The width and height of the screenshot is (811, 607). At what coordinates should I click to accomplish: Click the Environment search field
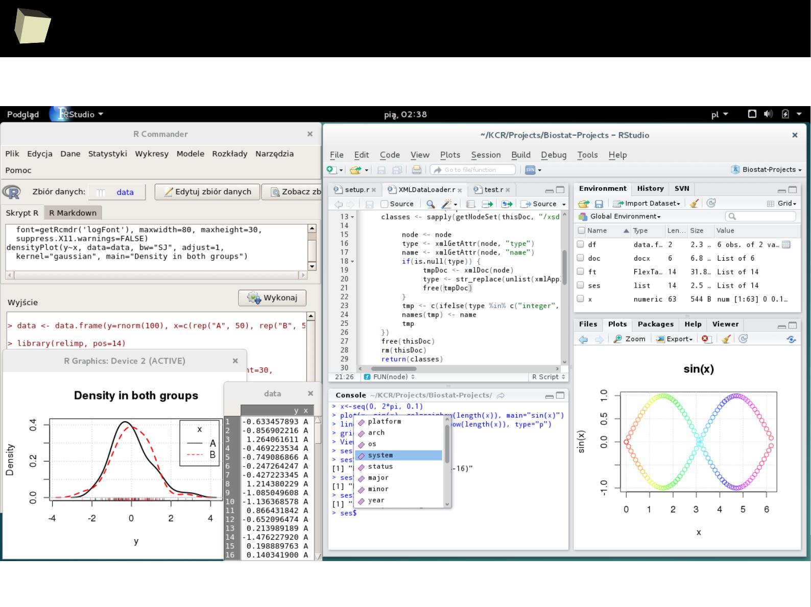(x=760, y=216)
